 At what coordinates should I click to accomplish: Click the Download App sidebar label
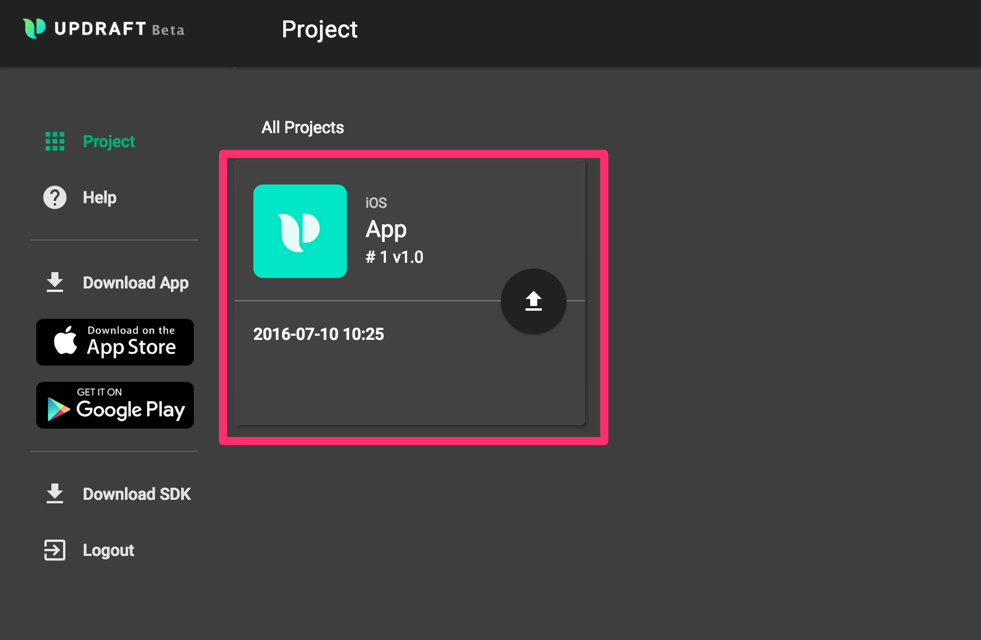pyautogui.click(x=135, y=282)
